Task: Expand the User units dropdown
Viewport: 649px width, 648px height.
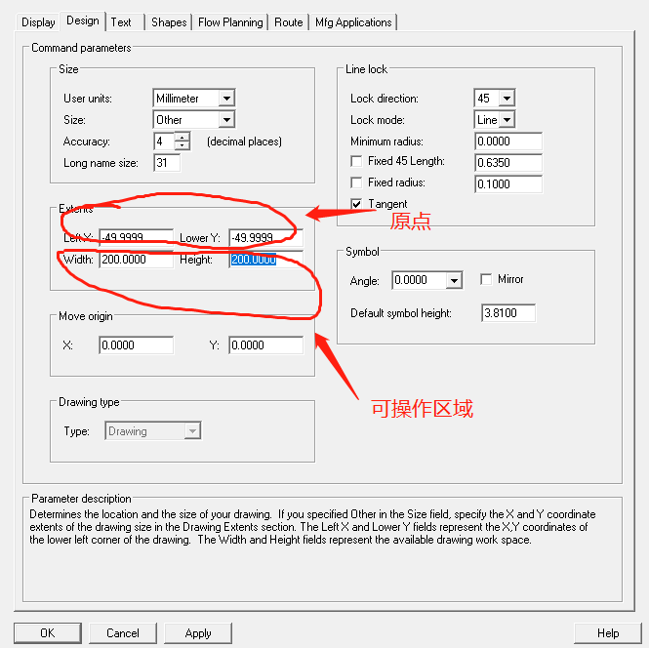Action: click(x=226, y=99)
